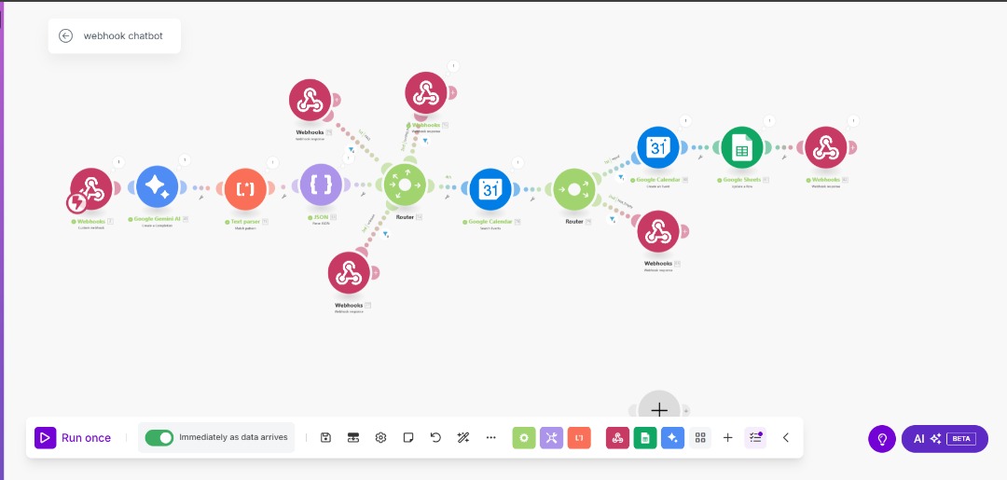Click the Gemini AI favorite in the bottom toolbar
Screen dimensions: 1007x480
pyautogui.click(x=673, y=438)
